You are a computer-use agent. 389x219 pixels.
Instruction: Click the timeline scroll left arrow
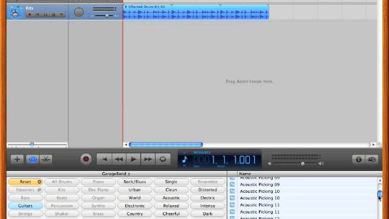126,145
